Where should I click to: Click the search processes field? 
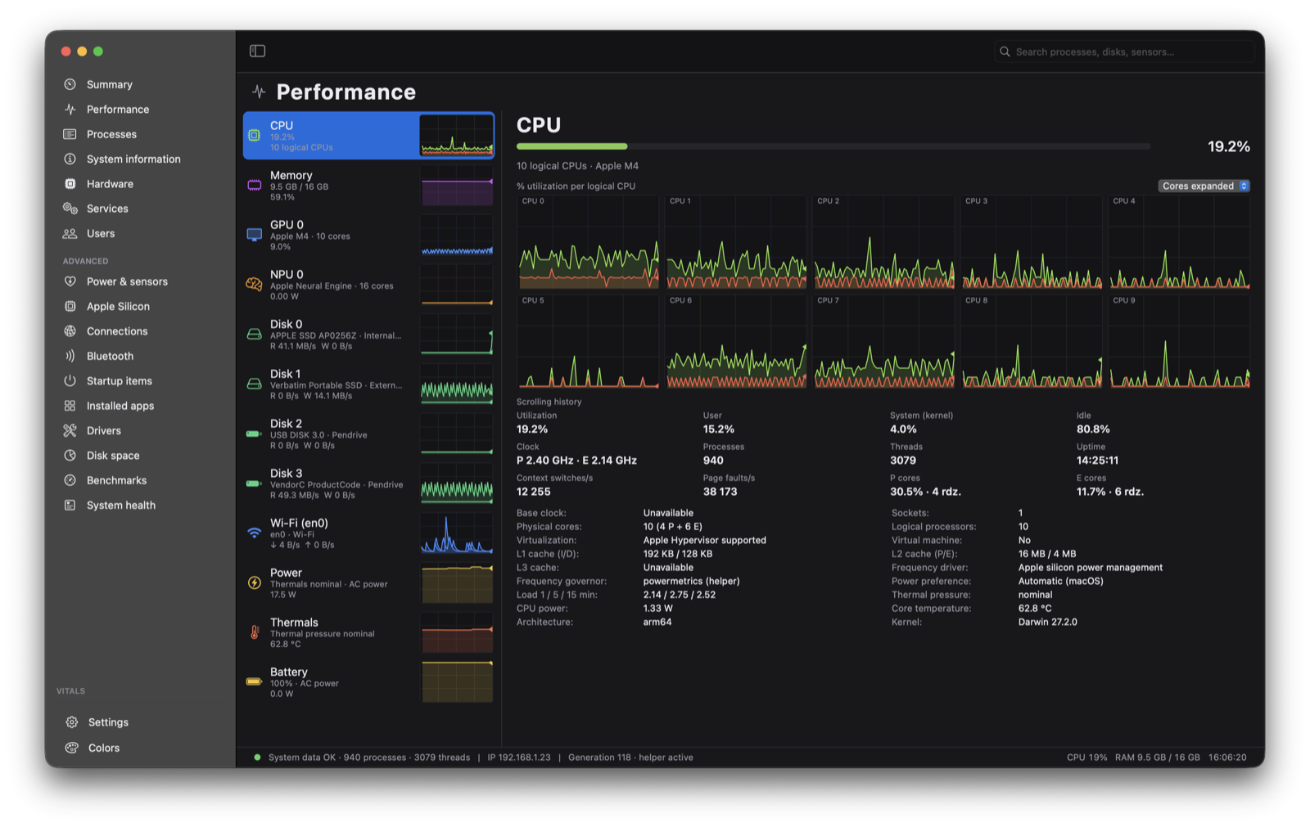(1125, 52)
